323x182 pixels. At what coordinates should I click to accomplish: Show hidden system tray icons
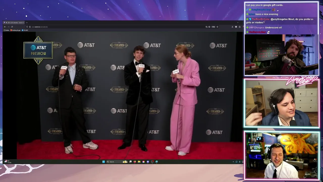pos(233,162)
